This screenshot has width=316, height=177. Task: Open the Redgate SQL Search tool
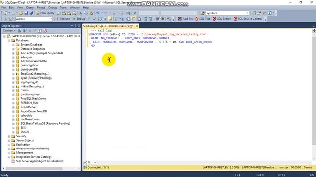click(222, 19)
